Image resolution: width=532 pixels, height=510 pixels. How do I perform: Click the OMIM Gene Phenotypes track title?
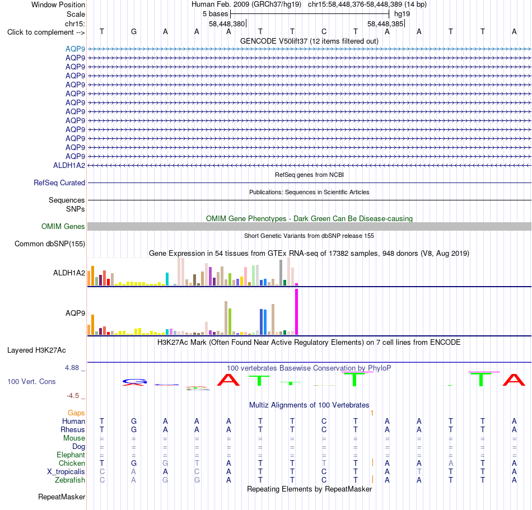pyautogui.click(x=309, y=218)
